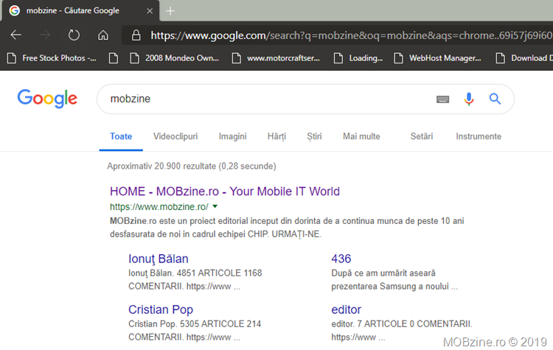Reload the page with refresh icon
Image resolution: width=553 pixels, height=350 pixels.
coord(74,35)
